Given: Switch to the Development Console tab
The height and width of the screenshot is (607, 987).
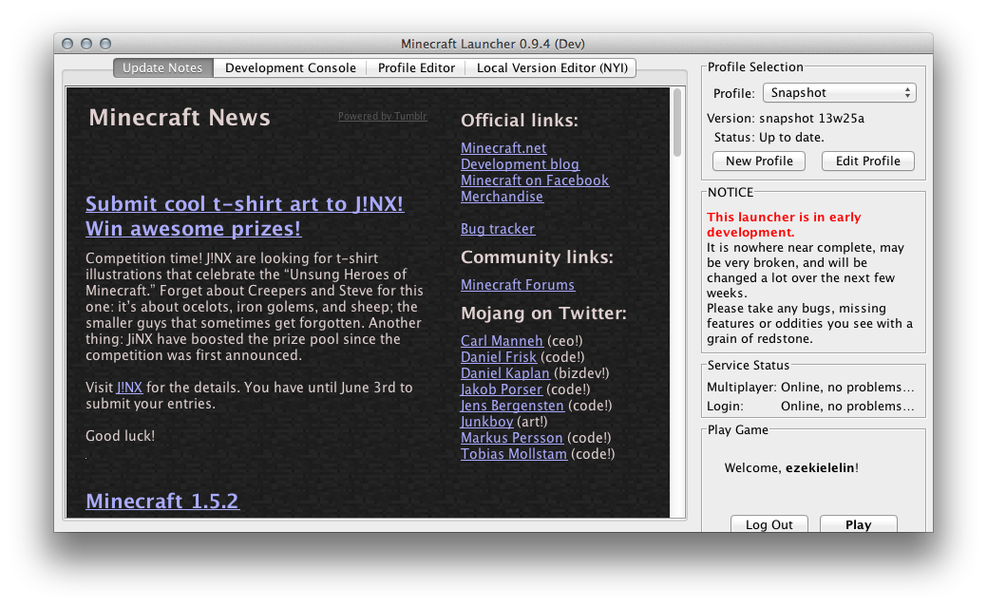Looking at the screenshot, I should (x=290, y=68).
